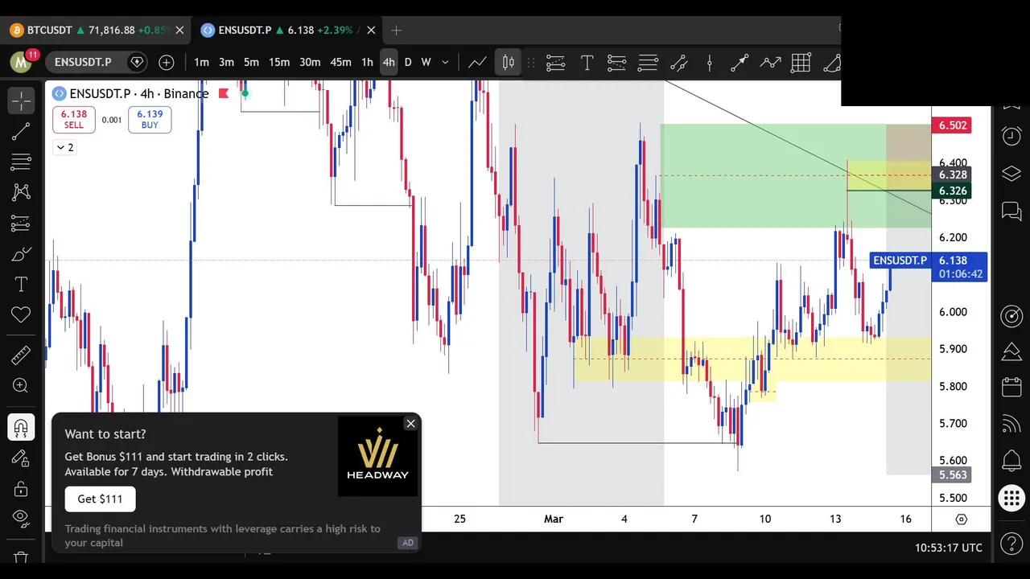Image resolution: width=1030 pixels, height=579 pixels.
Task: Open the object tree layers panel
Action: (1011, 174)
